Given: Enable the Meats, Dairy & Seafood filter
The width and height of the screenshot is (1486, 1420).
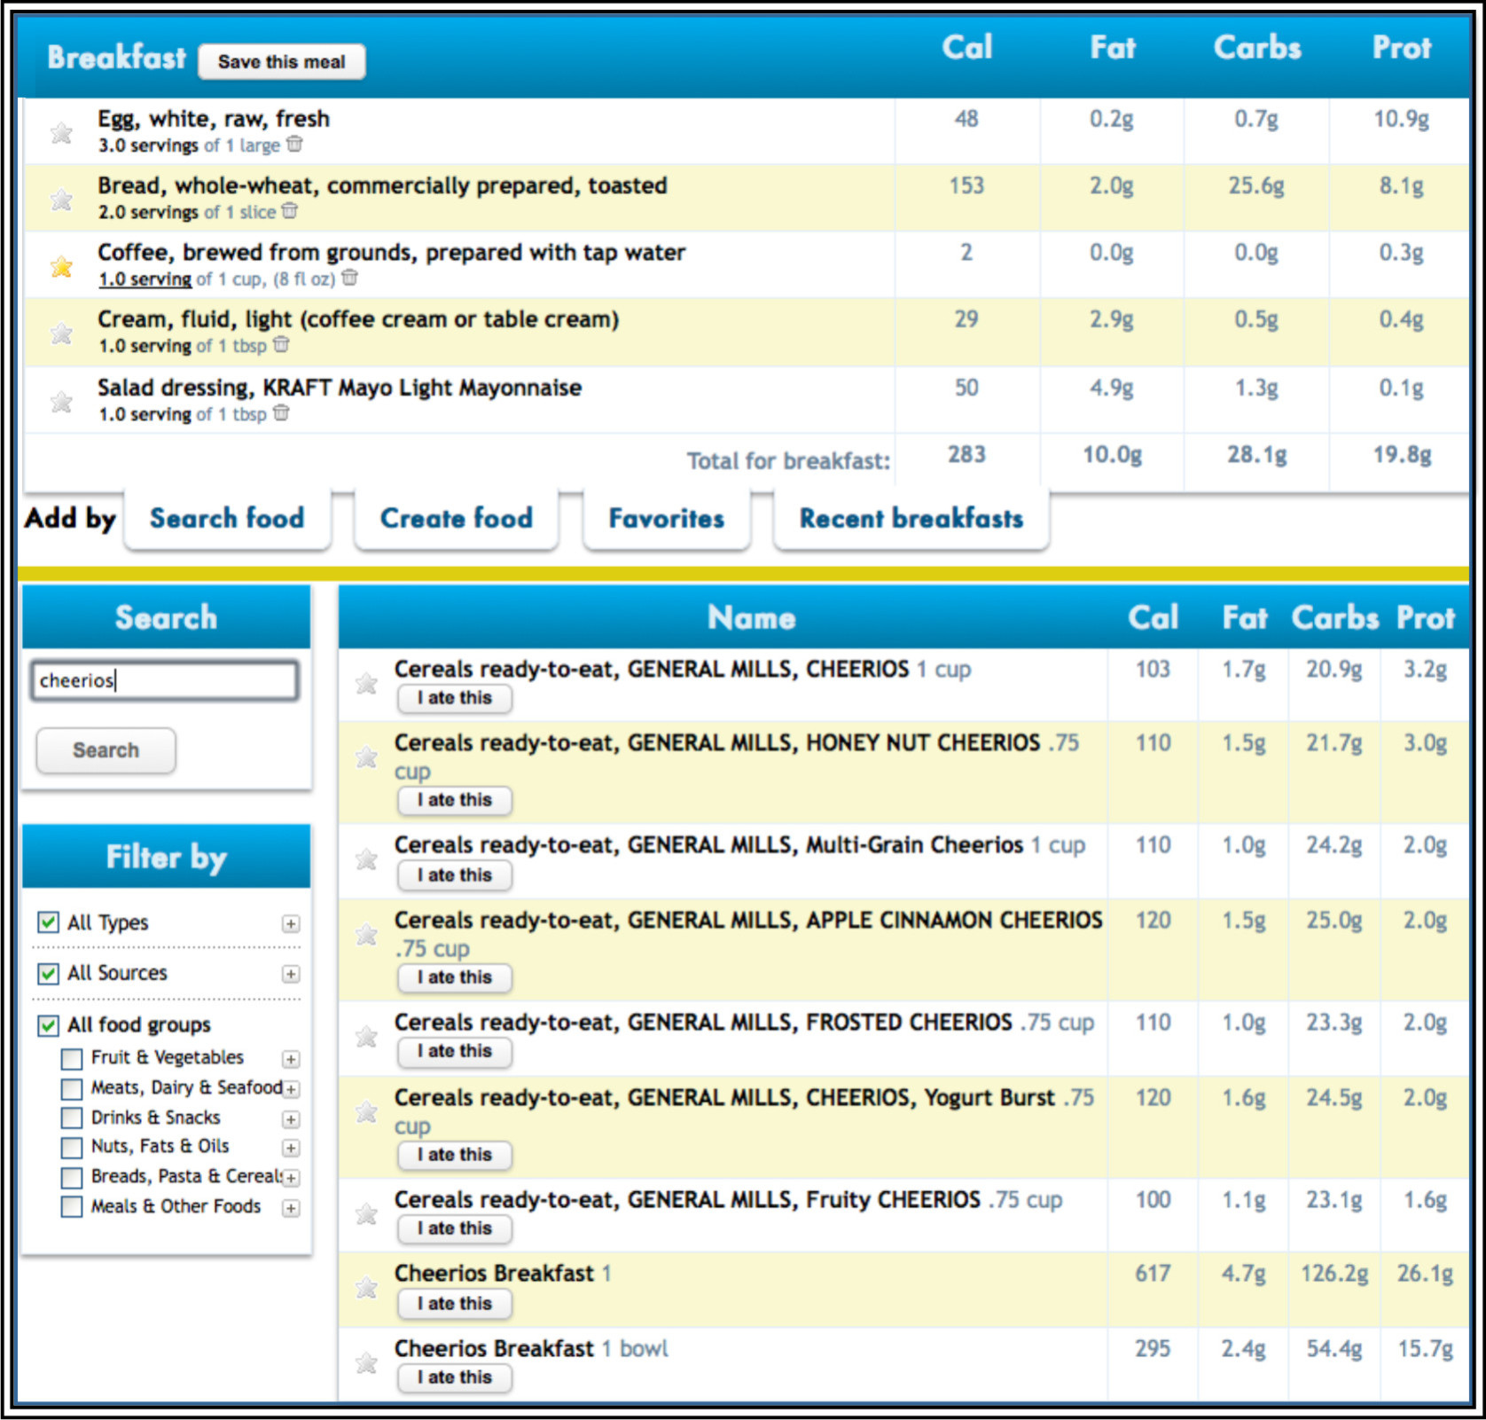Looking at the screenshot, I should tap(72, 1088).
